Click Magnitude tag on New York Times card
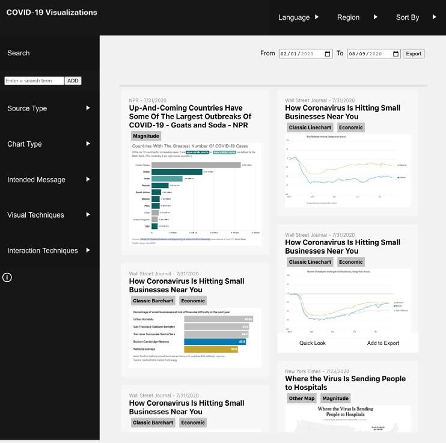This screenshot has height=443, width=446. point(335,399)
